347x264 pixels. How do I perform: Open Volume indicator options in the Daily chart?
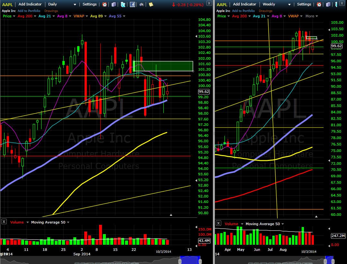point(27,222)
